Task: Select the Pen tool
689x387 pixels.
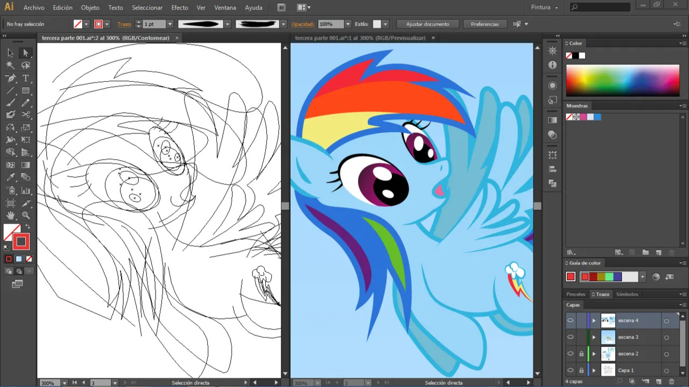Action: (x=10, y=78)
